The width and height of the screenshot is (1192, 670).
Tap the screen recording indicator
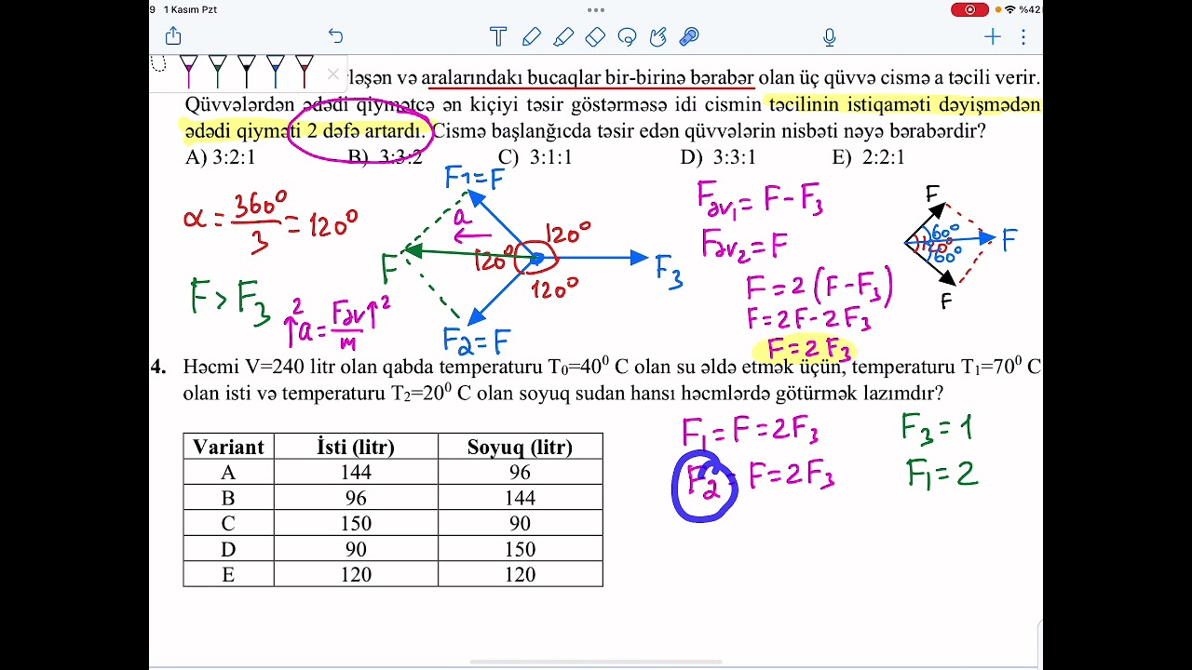[969, 9]
